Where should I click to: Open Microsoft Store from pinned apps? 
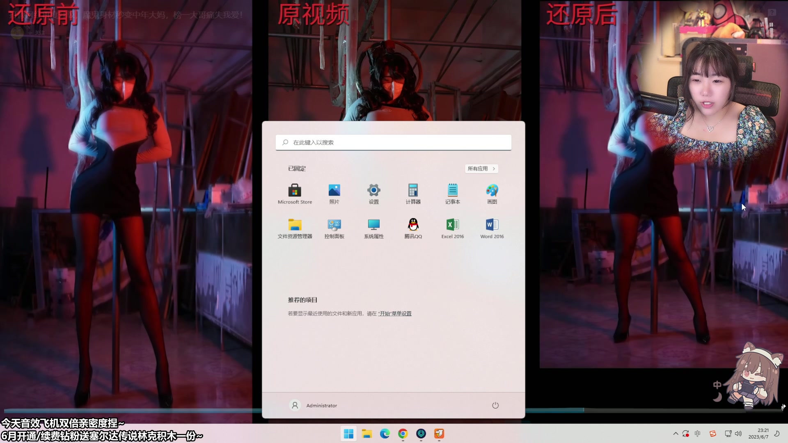click(295, 194)
